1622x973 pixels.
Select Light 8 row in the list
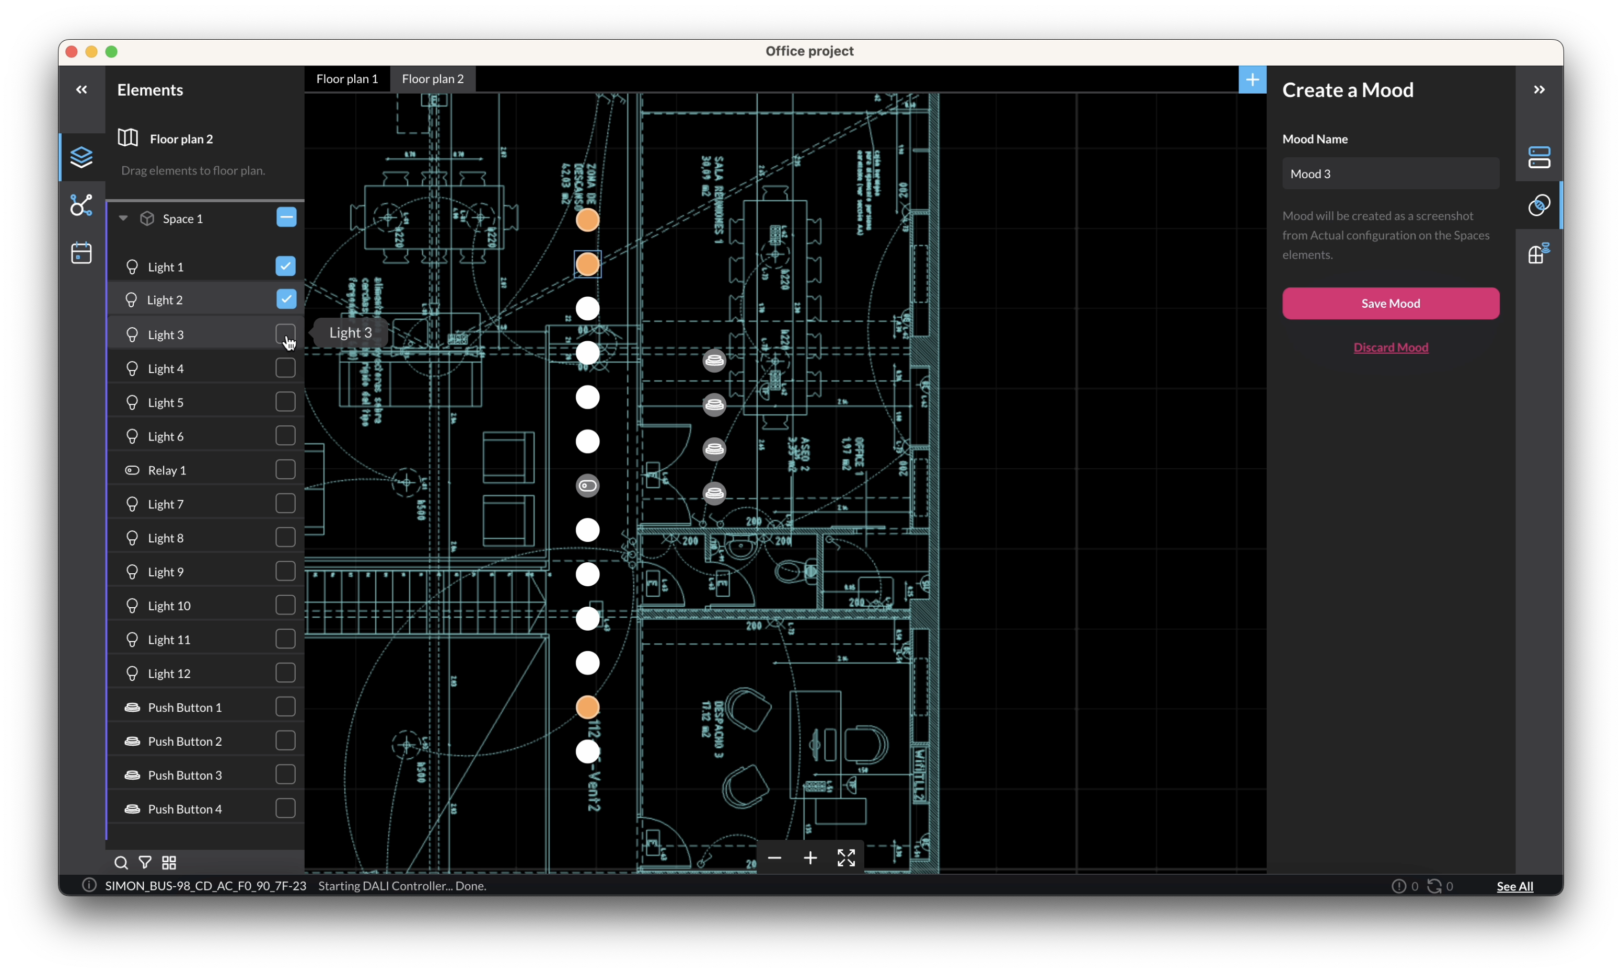pos(205,538)
